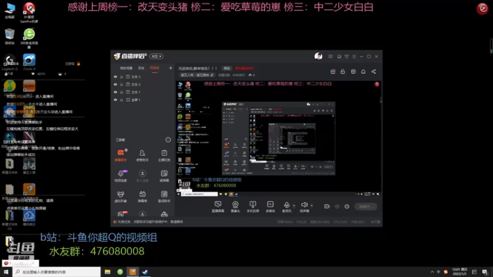Screen dimensions: 493x277
Task: Click the share icon in stream info bar
Action: click(x=373, y=71)
